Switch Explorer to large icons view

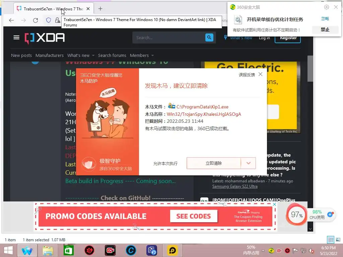(x=338, y=240)
